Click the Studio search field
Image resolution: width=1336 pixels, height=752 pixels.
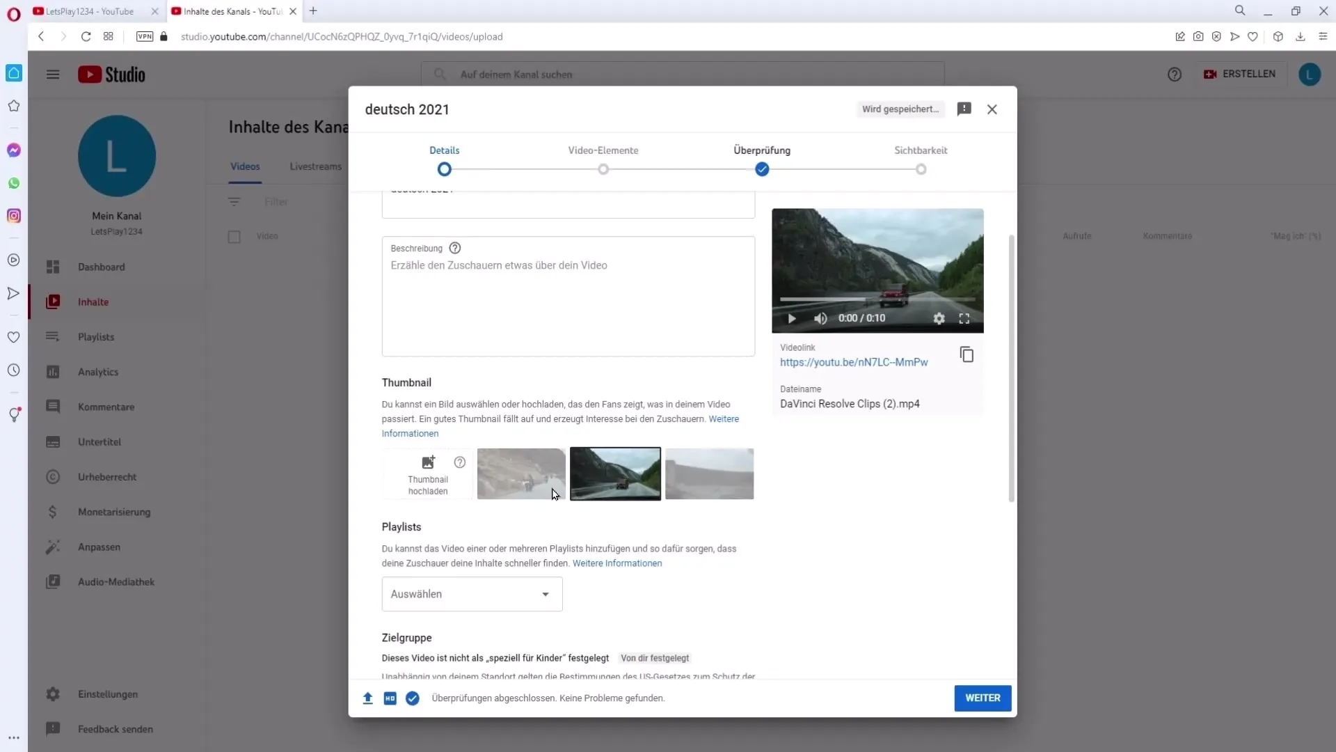pos(682,75)
